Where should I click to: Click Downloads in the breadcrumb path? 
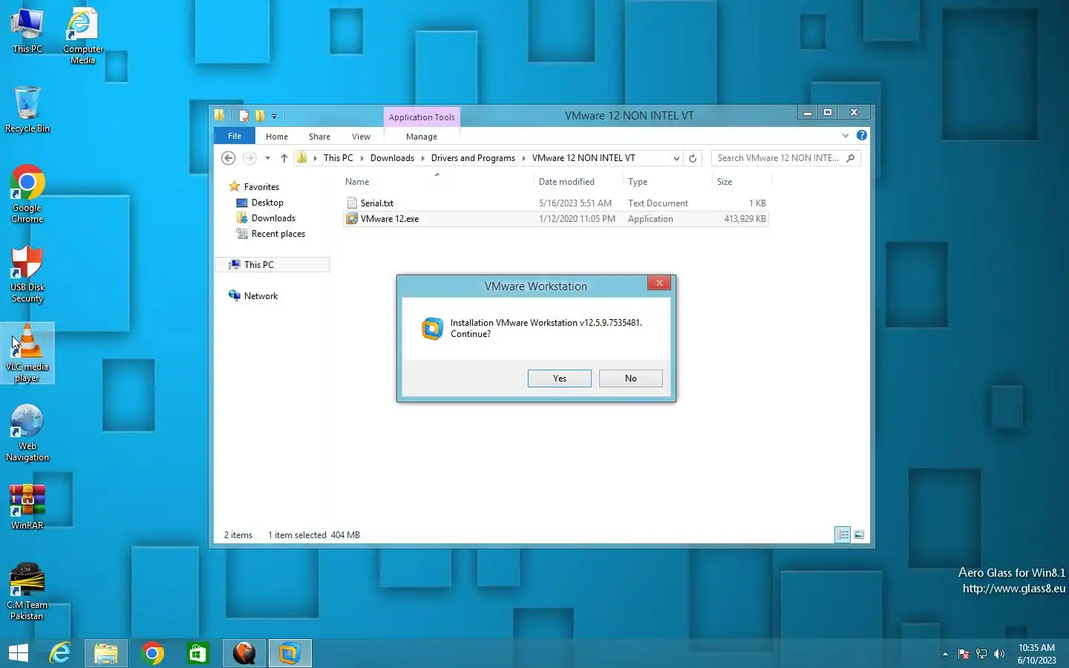pos(392,158)
